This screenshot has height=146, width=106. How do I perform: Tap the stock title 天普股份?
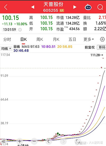point(53,4)
